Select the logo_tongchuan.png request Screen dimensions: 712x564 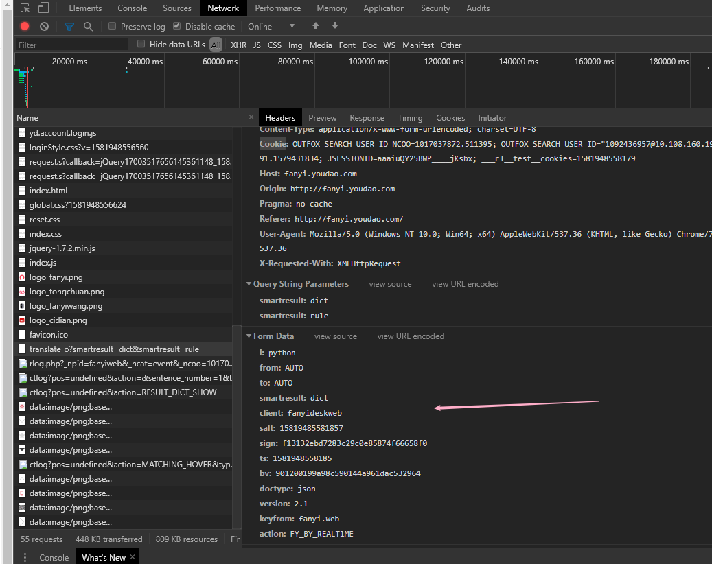[x=123, y=292]
